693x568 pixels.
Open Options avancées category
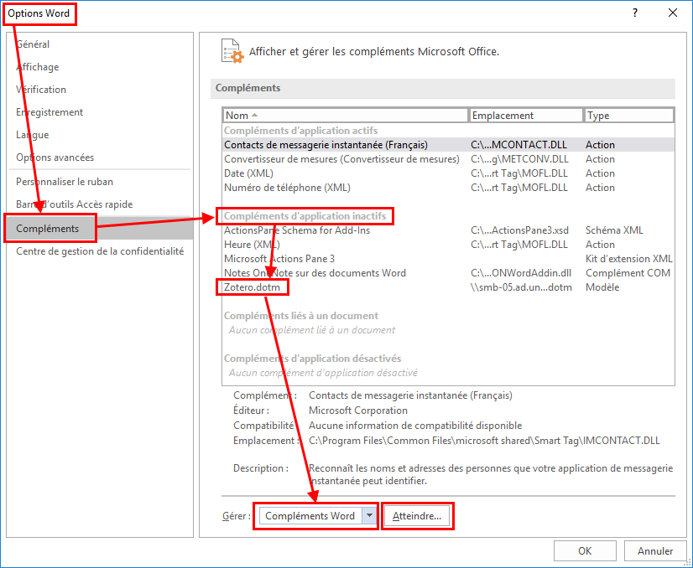click(55, 157)
